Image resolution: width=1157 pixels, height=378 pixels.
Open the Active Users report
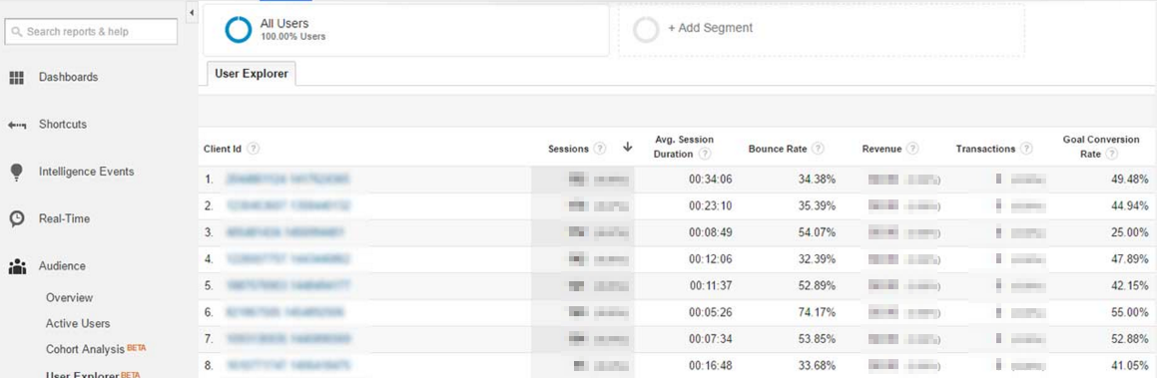pos(78,323)
